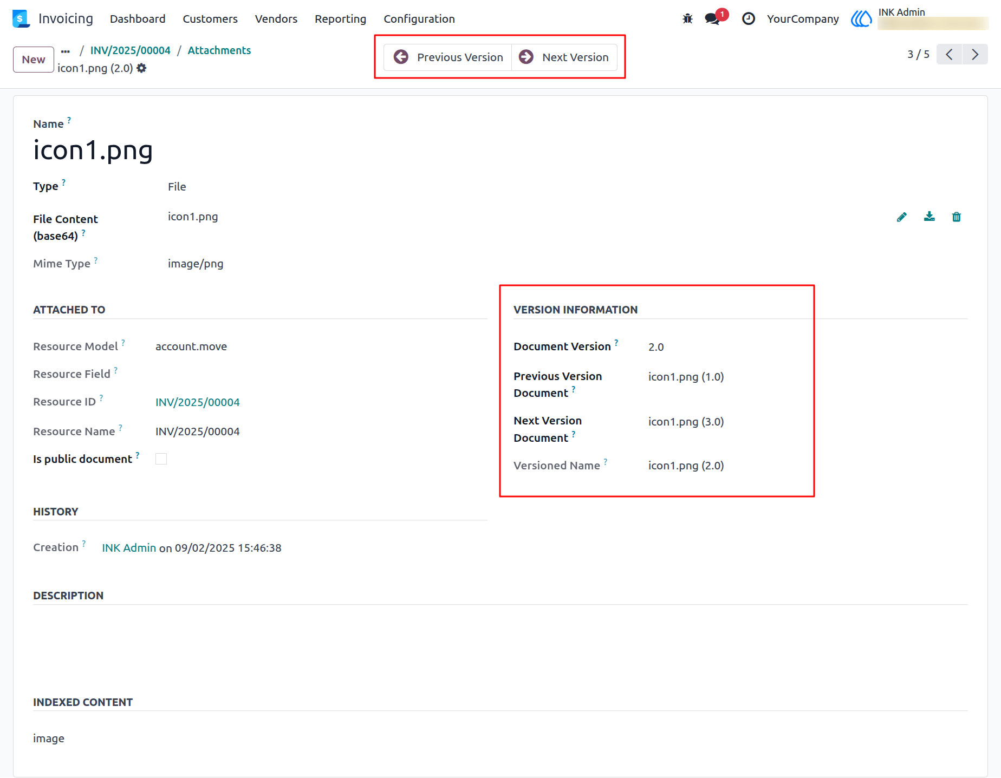Open the debug bug icon menu
1001x778 pixels.
(687, 19)
